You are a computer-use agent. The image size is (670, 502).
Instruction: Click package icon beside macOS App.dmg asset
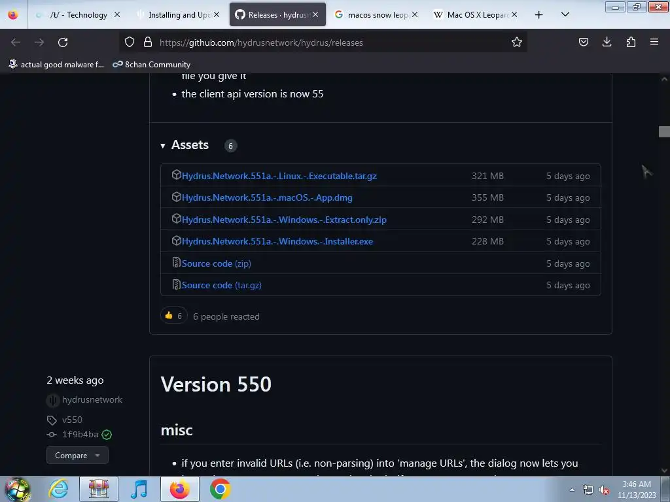[176, 196]
